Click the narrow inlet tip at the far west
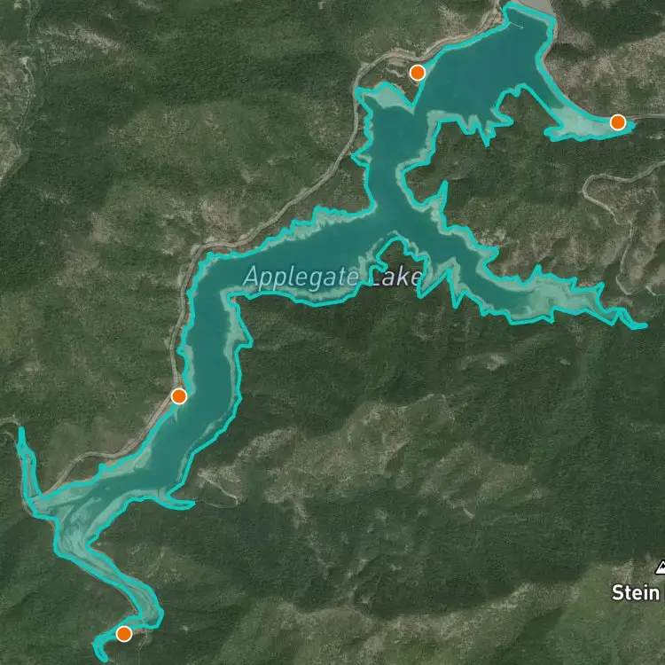The height and width of the screenshot is (665, 665). (20, 432)
